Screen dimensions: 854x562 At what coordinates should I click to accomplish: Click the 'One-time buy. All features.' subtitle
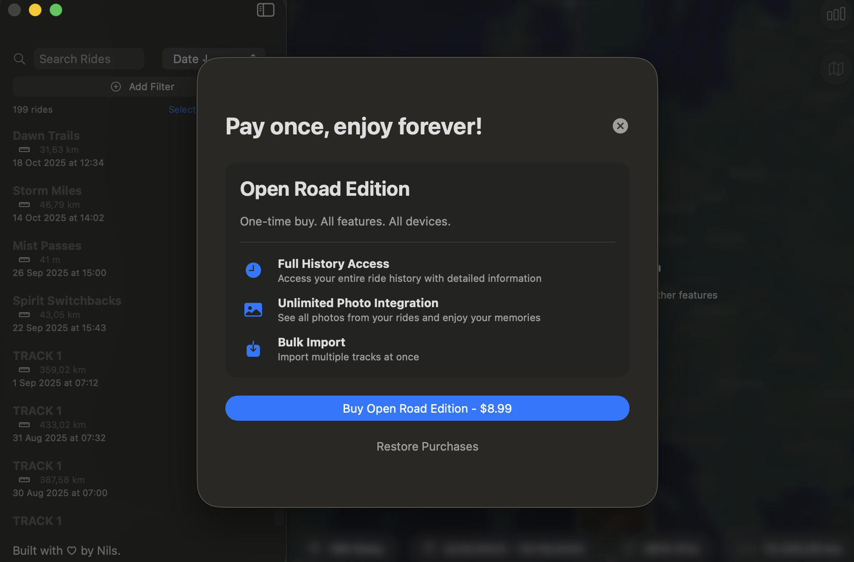[x=345, y=221]
